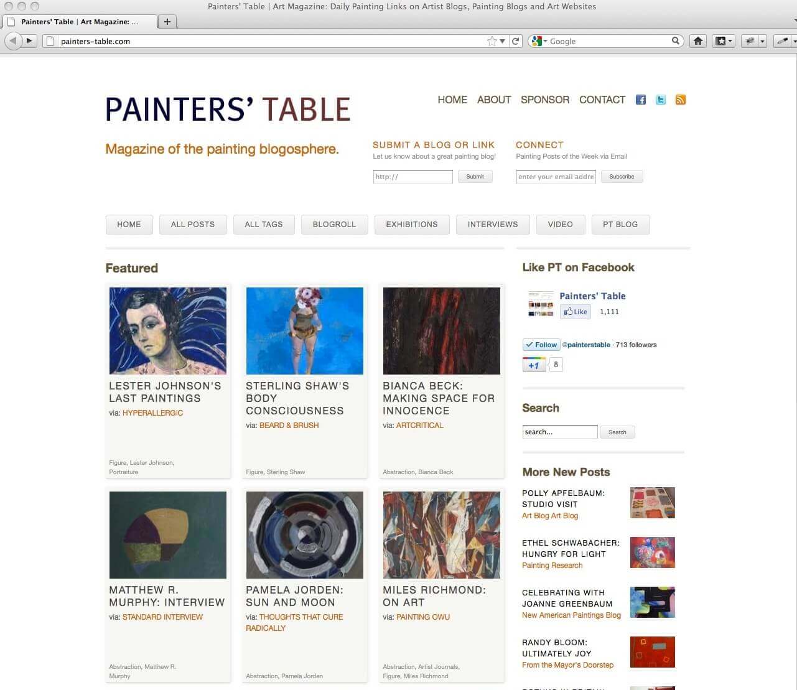The image size is (797, 690).
Task: Click the Google +1 button
Action: (534, 365)
